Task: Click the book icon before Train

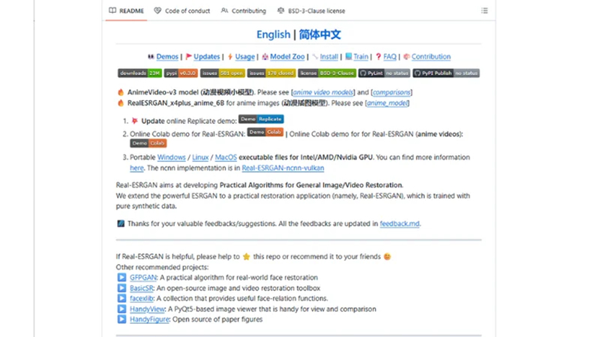Action: click(349, 56)
